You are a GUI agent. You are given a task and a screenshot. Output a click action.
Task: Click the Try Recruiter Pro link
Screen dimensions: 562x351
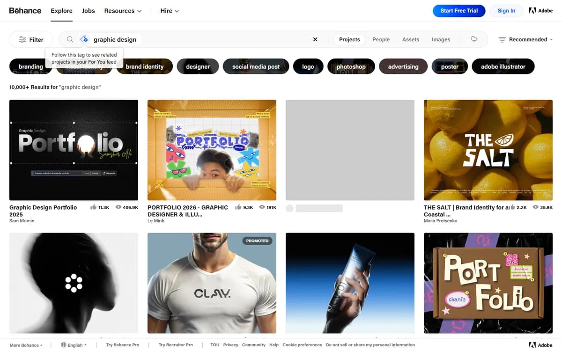[x=176, y=345]
